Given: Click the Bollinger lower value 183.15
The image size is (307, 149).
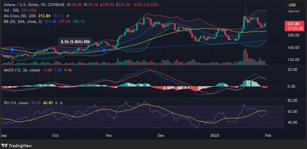Looking at the screenshot, I should tap(79, 22).
